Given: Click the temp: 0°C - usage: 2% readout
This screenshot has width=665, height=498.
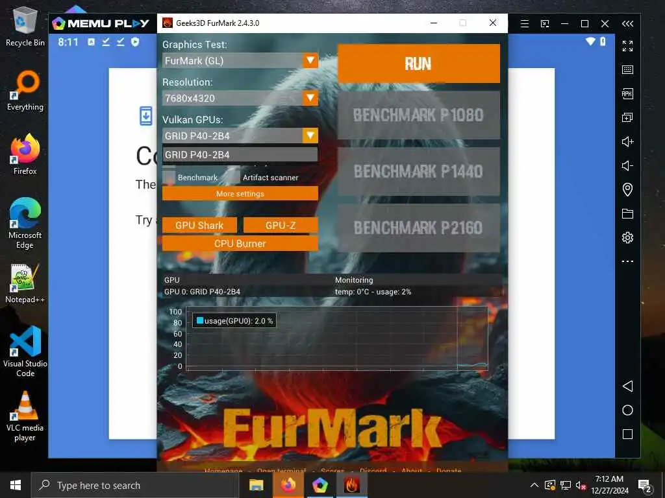Looking at the screenshot, I should point(373,292).
